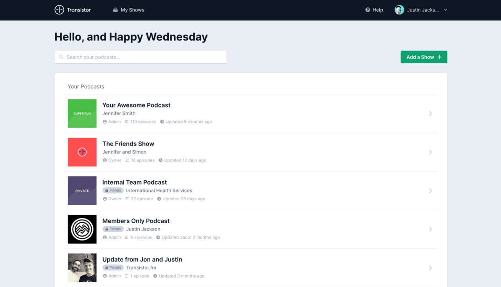The height and width of the screenshot is (287, 501).
Task: Click the Owner icon under The Friends Show
Action: [x=105, y=160]
